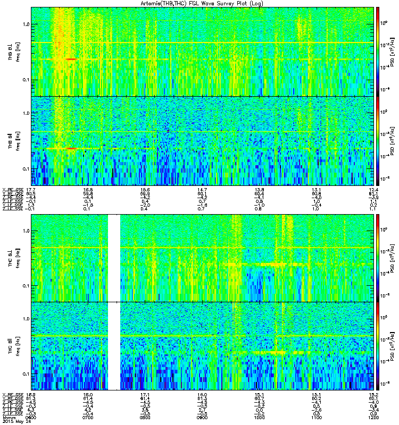This screenshot has height=425, width=399.
Task: Click the "17.7" value in the THB position table
Action: [x=31, y=190]
